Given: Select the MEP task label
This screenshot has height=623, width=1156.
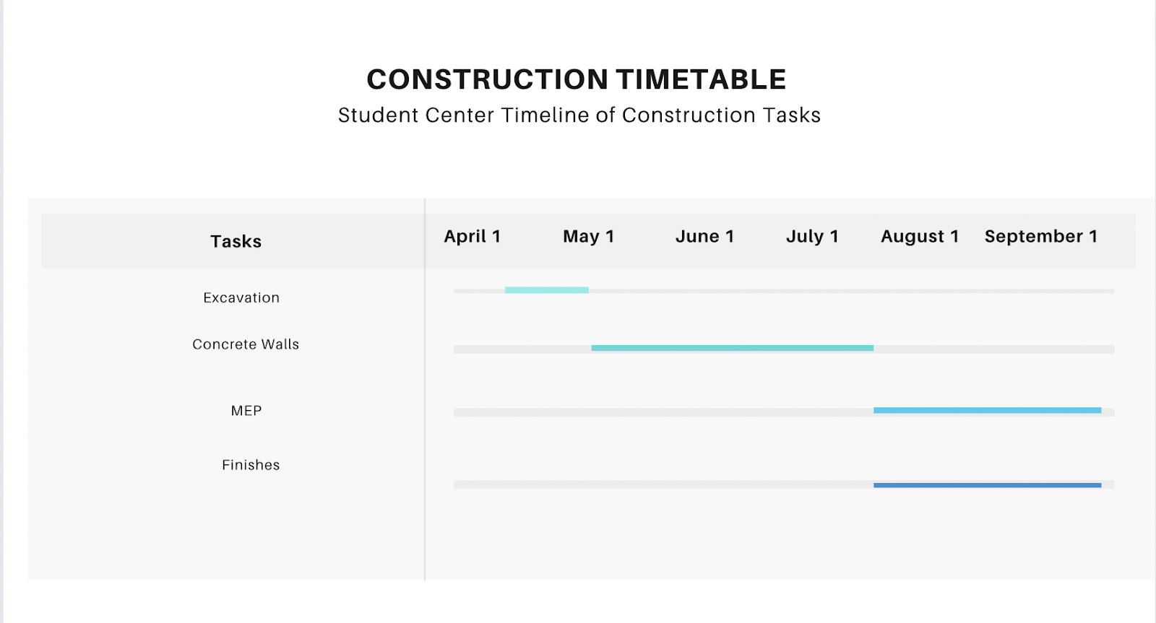Looking at the screenshot, I should pos(246,411).
